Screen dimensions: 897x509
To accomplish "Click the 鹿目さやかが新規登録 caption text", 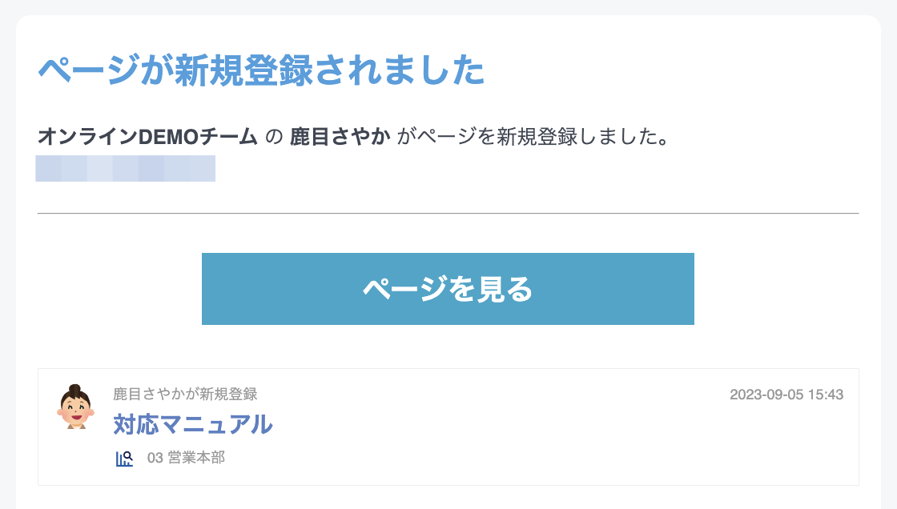I will coord(185,394).
